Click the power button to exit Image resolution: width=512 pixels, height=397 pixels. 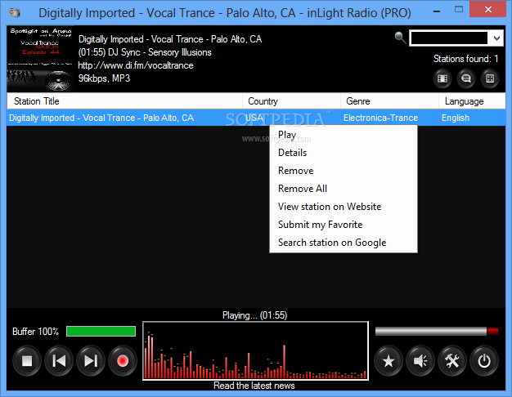point(484,361)
